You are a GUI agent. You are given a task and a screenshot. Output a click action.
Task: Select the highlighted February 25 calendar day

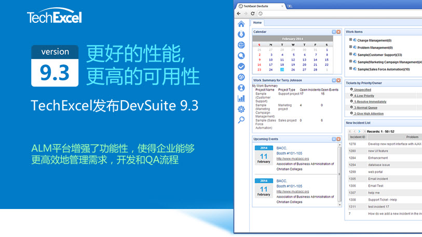click(282, 69)
